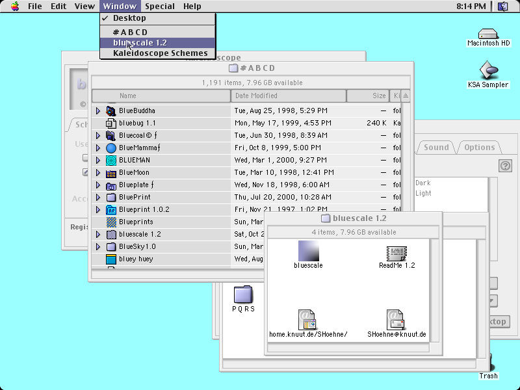Select the bluebug 1.1 file icon
The image size is (520, 390).
110,123
